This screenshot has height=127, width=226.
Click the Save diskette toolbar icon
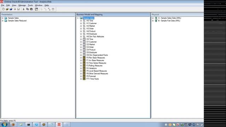19,9
